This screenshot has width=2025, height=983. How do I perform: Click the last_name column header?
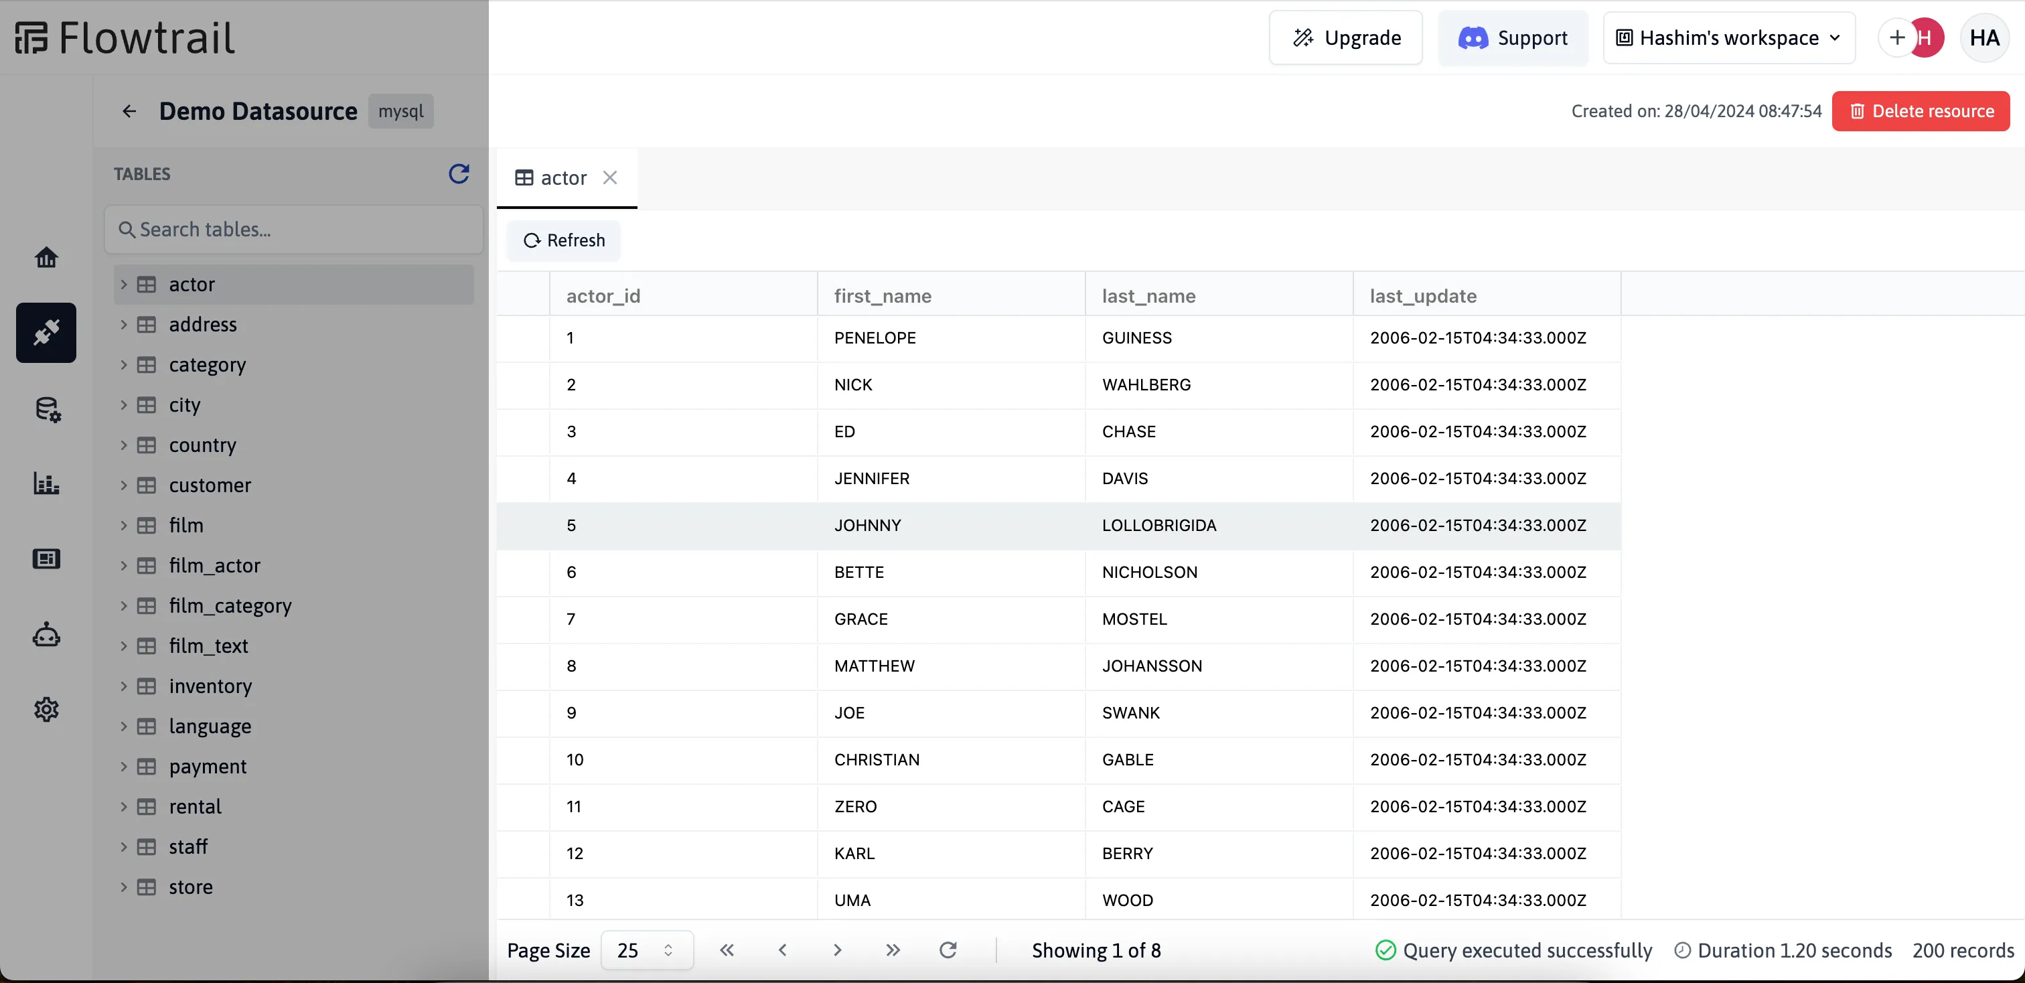point(1219,295)
